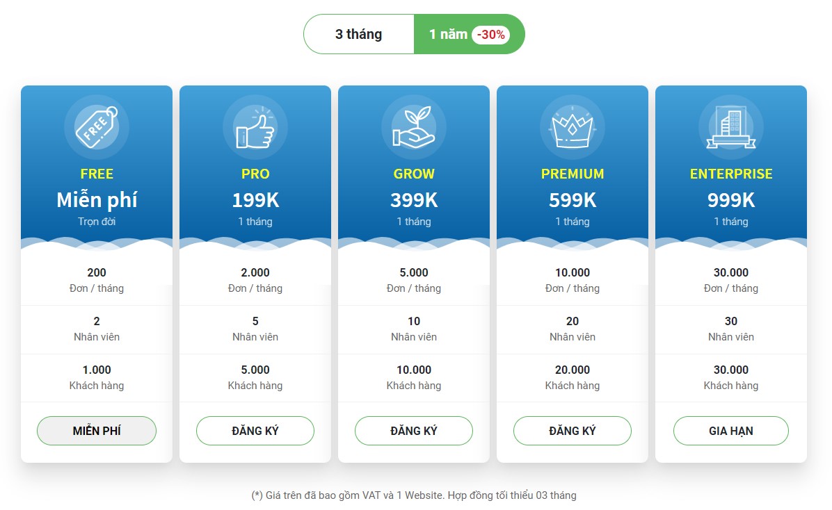Click the 199K price in PRO
Viewport: 832px width, 510px height.
coord(255,200)
